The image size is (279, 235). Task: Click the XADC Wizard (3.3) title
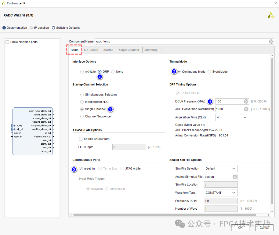click(x=18, y=15)
